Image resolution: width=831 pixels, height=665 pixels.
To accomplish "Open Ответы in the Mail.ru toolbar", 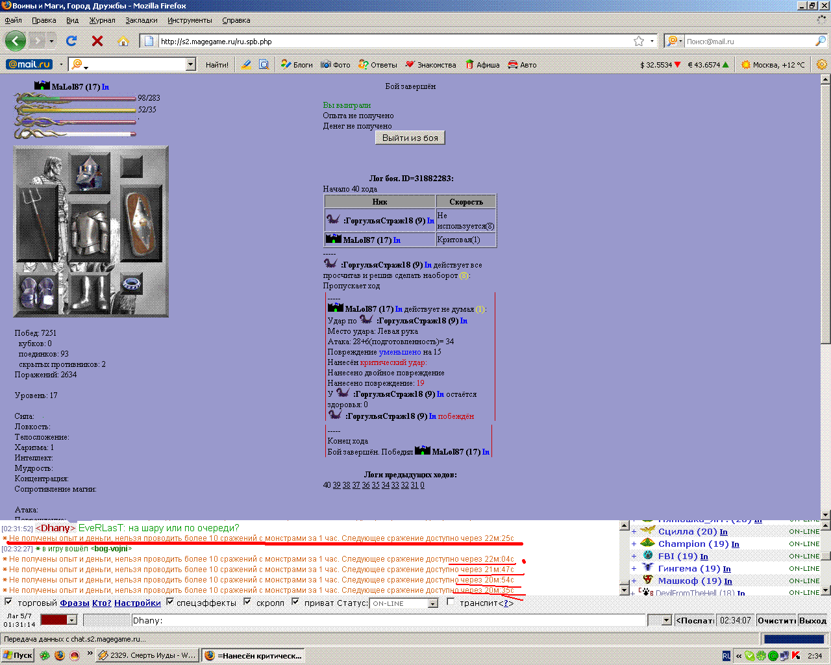I will pos(378,64).
